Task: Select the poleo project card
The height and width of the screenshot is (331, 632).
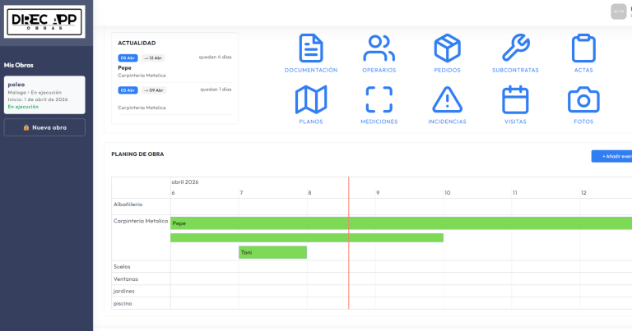Action: pyautogui.click(x=44, y=94)
